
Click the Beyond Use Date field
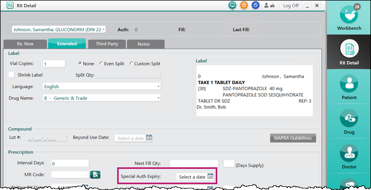point(134,138)
